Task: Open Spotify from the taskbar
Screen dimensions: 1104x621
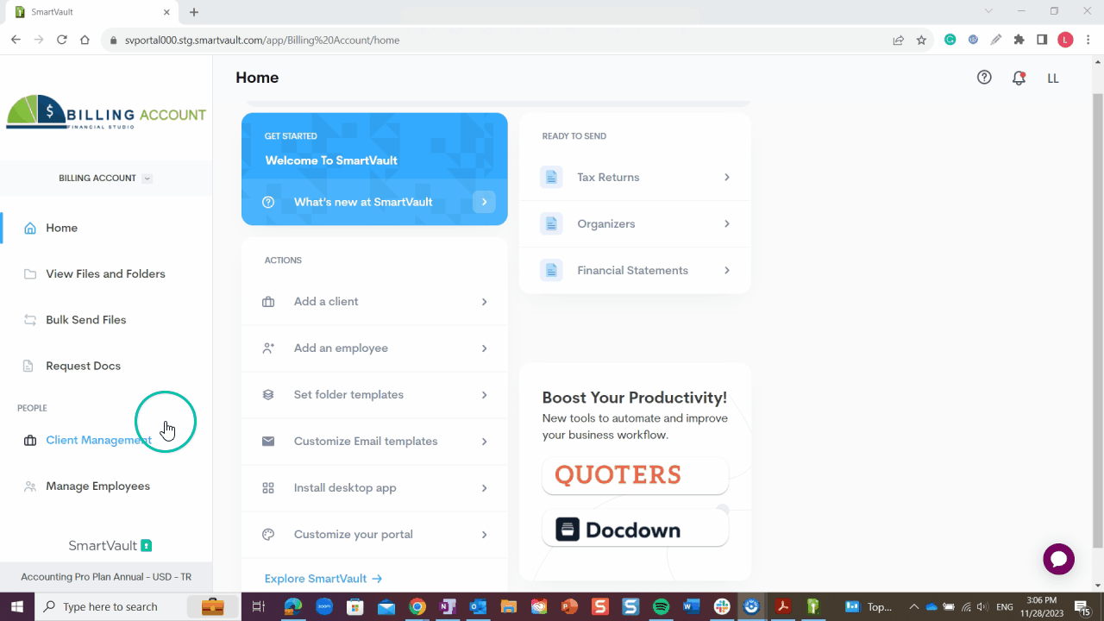Action: click(661, 607)
